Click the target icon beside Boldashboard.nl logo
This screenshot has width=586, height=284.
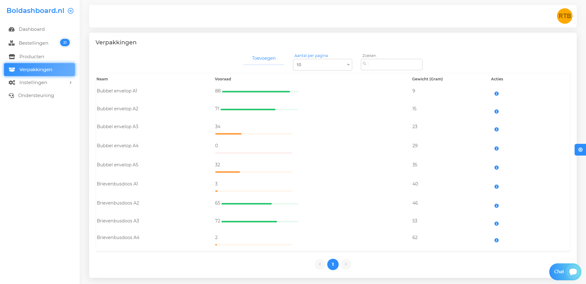pyautogui.click(x=71, y=11)
